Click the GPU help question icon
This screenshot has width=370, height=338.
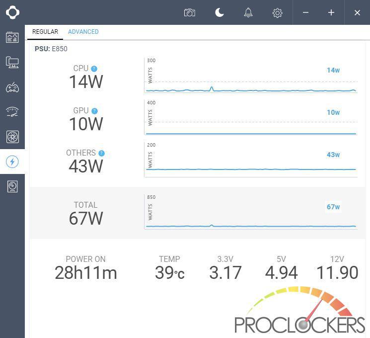[94, 111]
